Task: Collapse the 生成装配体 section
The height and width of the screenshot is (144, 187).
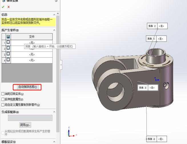Action: (54, 112)
